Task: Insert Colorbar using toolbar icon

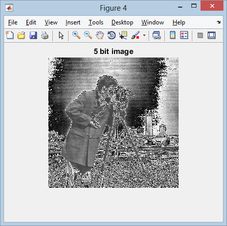Action: click(x=173, y=35)
